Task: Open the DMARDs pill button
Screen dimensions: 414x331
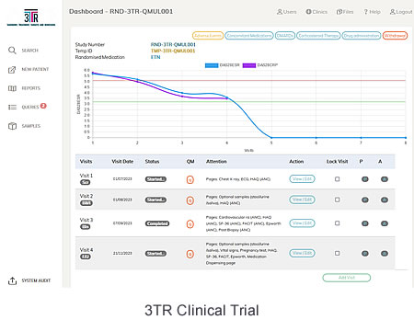Action: [x=285, y=36]
